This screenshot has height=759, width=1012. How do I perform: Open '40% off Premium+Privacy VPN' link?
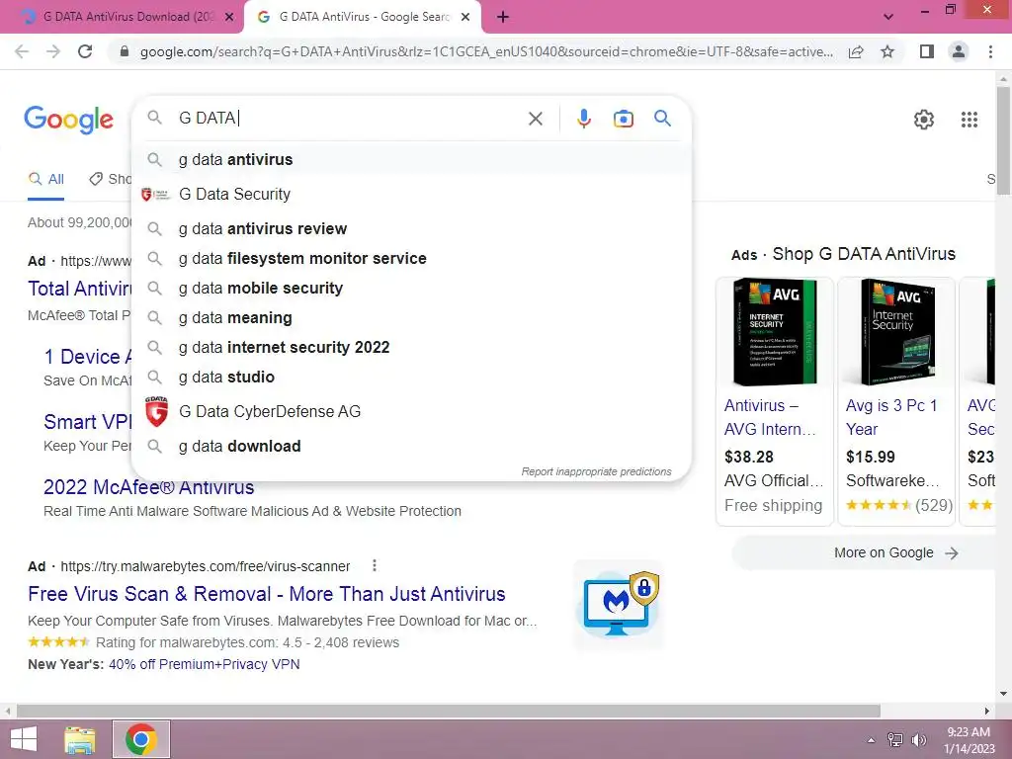204,664
